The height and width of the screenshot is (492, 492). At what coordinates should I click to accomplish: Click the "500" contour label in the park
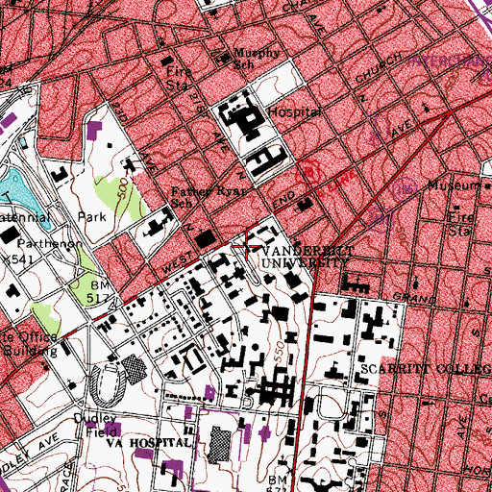pos(123,188)
